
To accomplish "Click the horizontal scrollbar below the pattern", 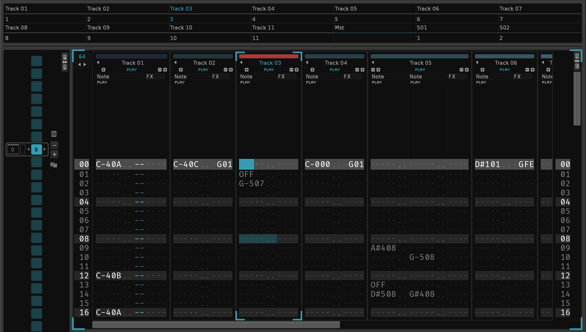I will point(216,325).
